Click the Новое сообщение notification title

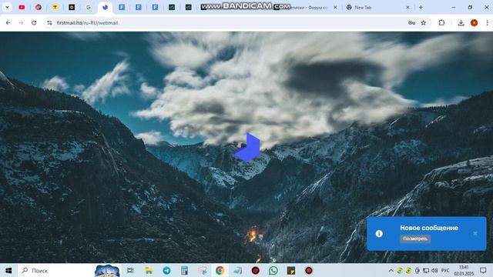coord(429,228)
